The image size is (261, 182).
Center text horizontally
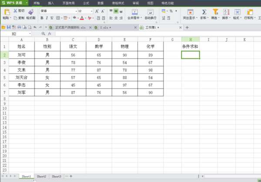point(116,18)
